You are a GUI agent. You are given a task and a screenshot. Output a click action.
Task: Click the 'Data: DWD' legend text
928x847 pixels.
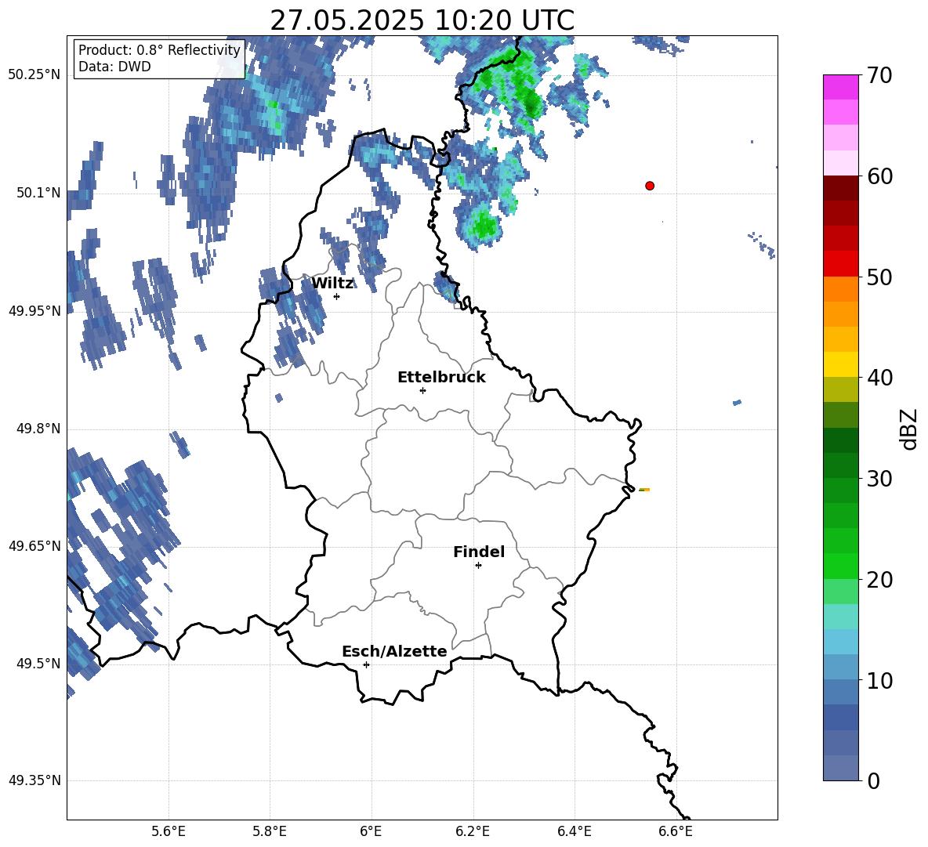(x=114, y=67)
